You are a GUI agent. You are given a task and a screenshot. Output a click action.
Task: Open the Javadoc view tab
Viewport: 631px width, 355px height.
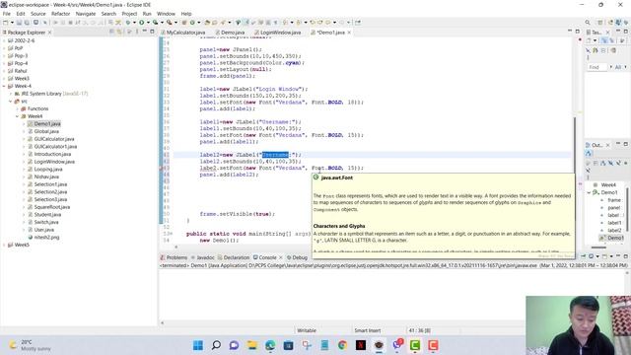click(x=203, y=257)
